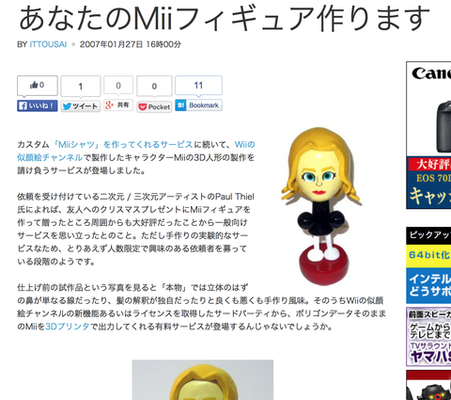The height and width of the screenshot is (400, 451).
Task: Click the Facebook いいね! like button
Action: click(x=38, y=106)
